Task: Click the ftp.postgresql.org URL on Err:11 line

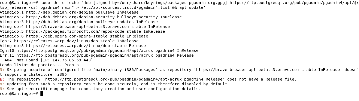Action: pos(85,55)
